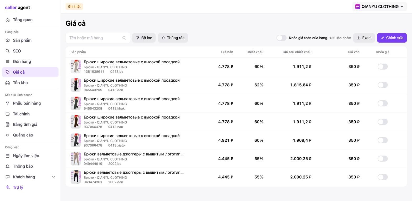Toggle price lock for item 0413.den
This screenshot has width=412, height=201.
coord(383,85)
